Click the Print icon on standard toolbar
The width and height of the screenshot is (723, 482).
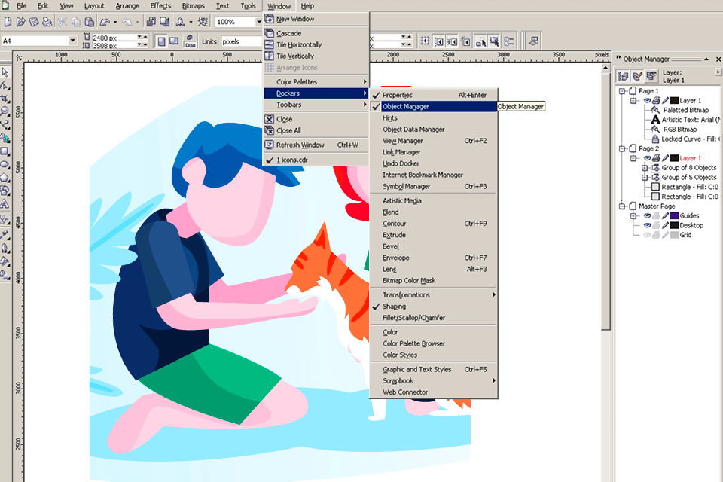[47, 21]
